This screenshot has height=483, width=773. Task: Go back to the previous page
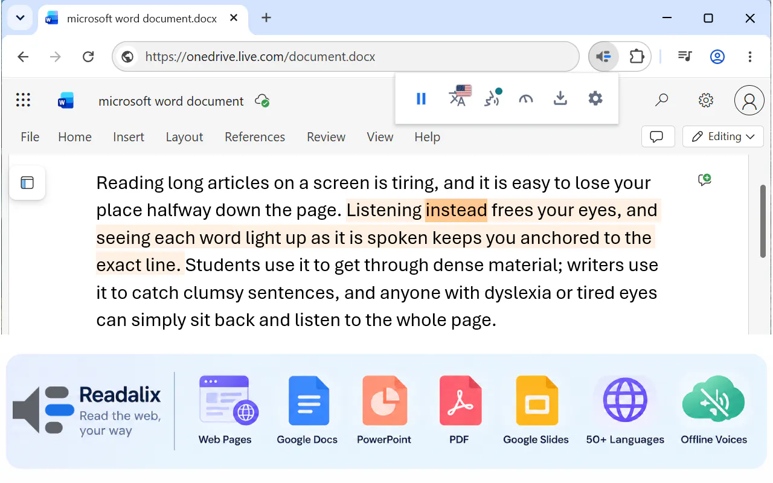click(x=23, y=57)
